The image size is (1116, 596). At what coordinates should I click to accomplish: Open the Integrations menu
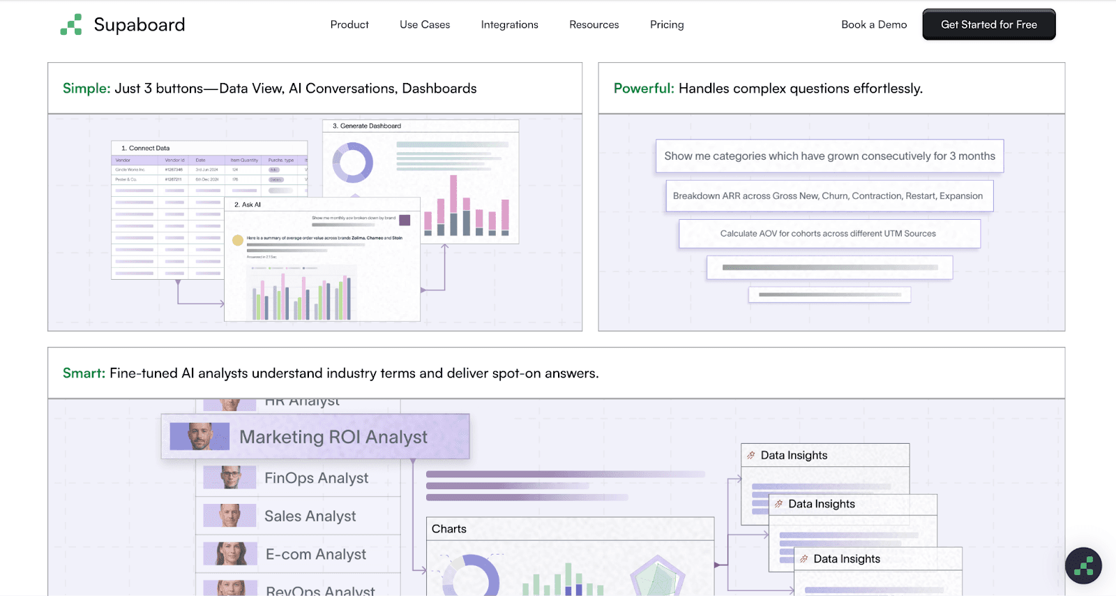(510, 24)
